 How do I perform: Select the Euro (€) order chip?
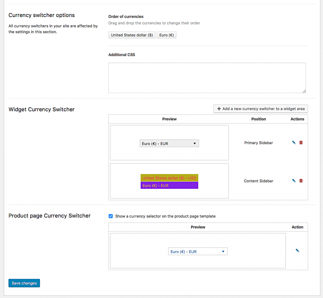(x=167, y=35)
